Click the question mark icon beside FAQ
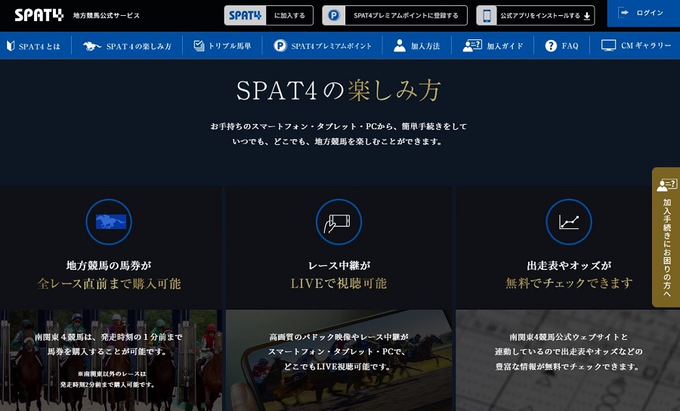The image size is (680, 411). pos(551,45)
